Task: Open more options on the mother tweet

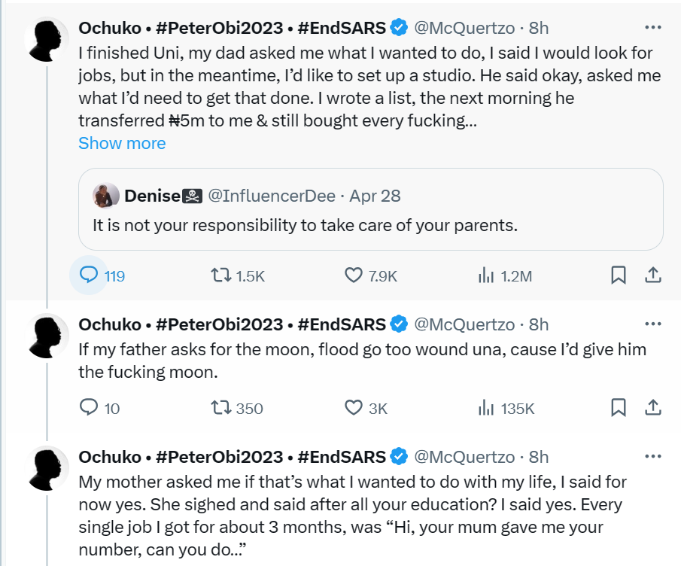Action: point(652,457)
